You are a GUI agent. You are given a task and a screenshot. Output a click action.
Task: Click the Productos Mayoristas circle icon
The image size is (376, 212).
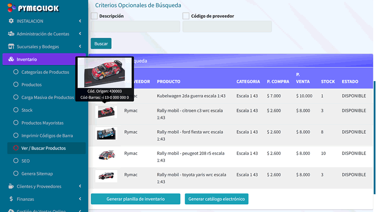tap(16, 123)
